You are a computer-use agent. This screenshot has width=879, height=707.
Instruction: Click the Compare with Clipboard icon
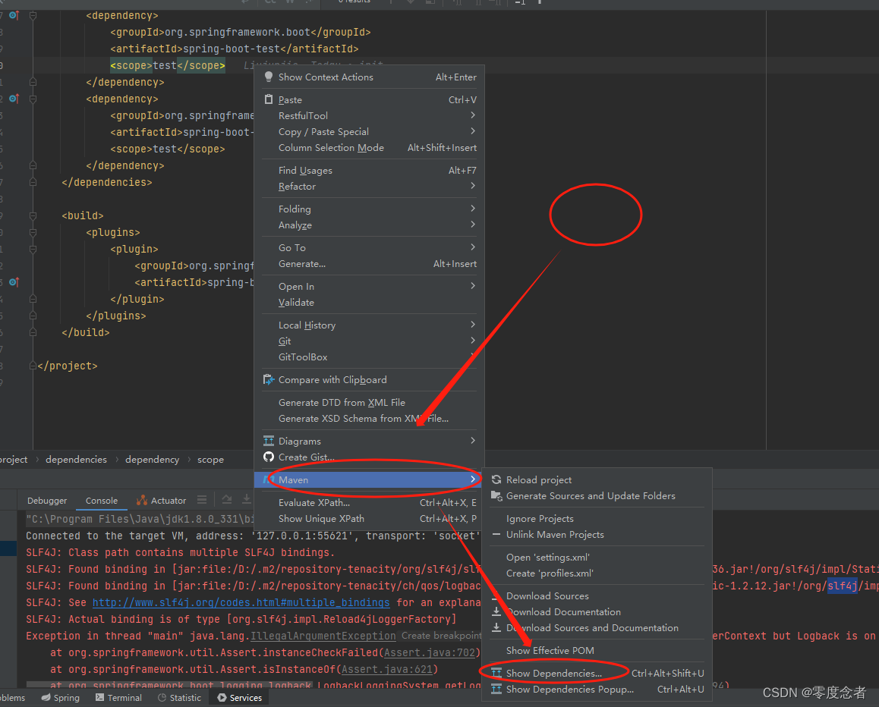pyautogui.click(x=269, y=379)
